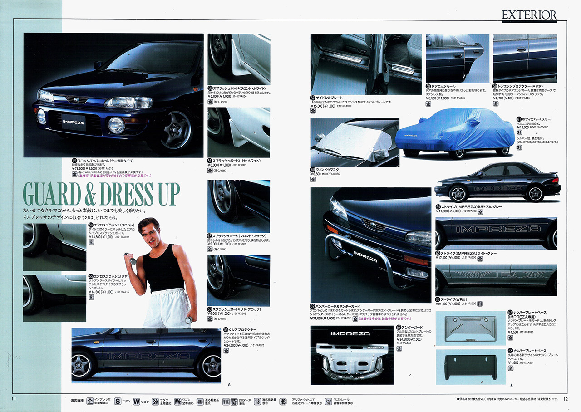Click the 1.8 displacement legend icon
Screen dimensions: 581x412
pyautogui.click(x=257, y=402)
